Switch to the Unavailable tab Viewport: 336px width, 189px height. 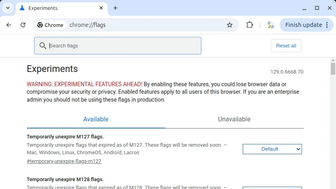click(234, 119)
